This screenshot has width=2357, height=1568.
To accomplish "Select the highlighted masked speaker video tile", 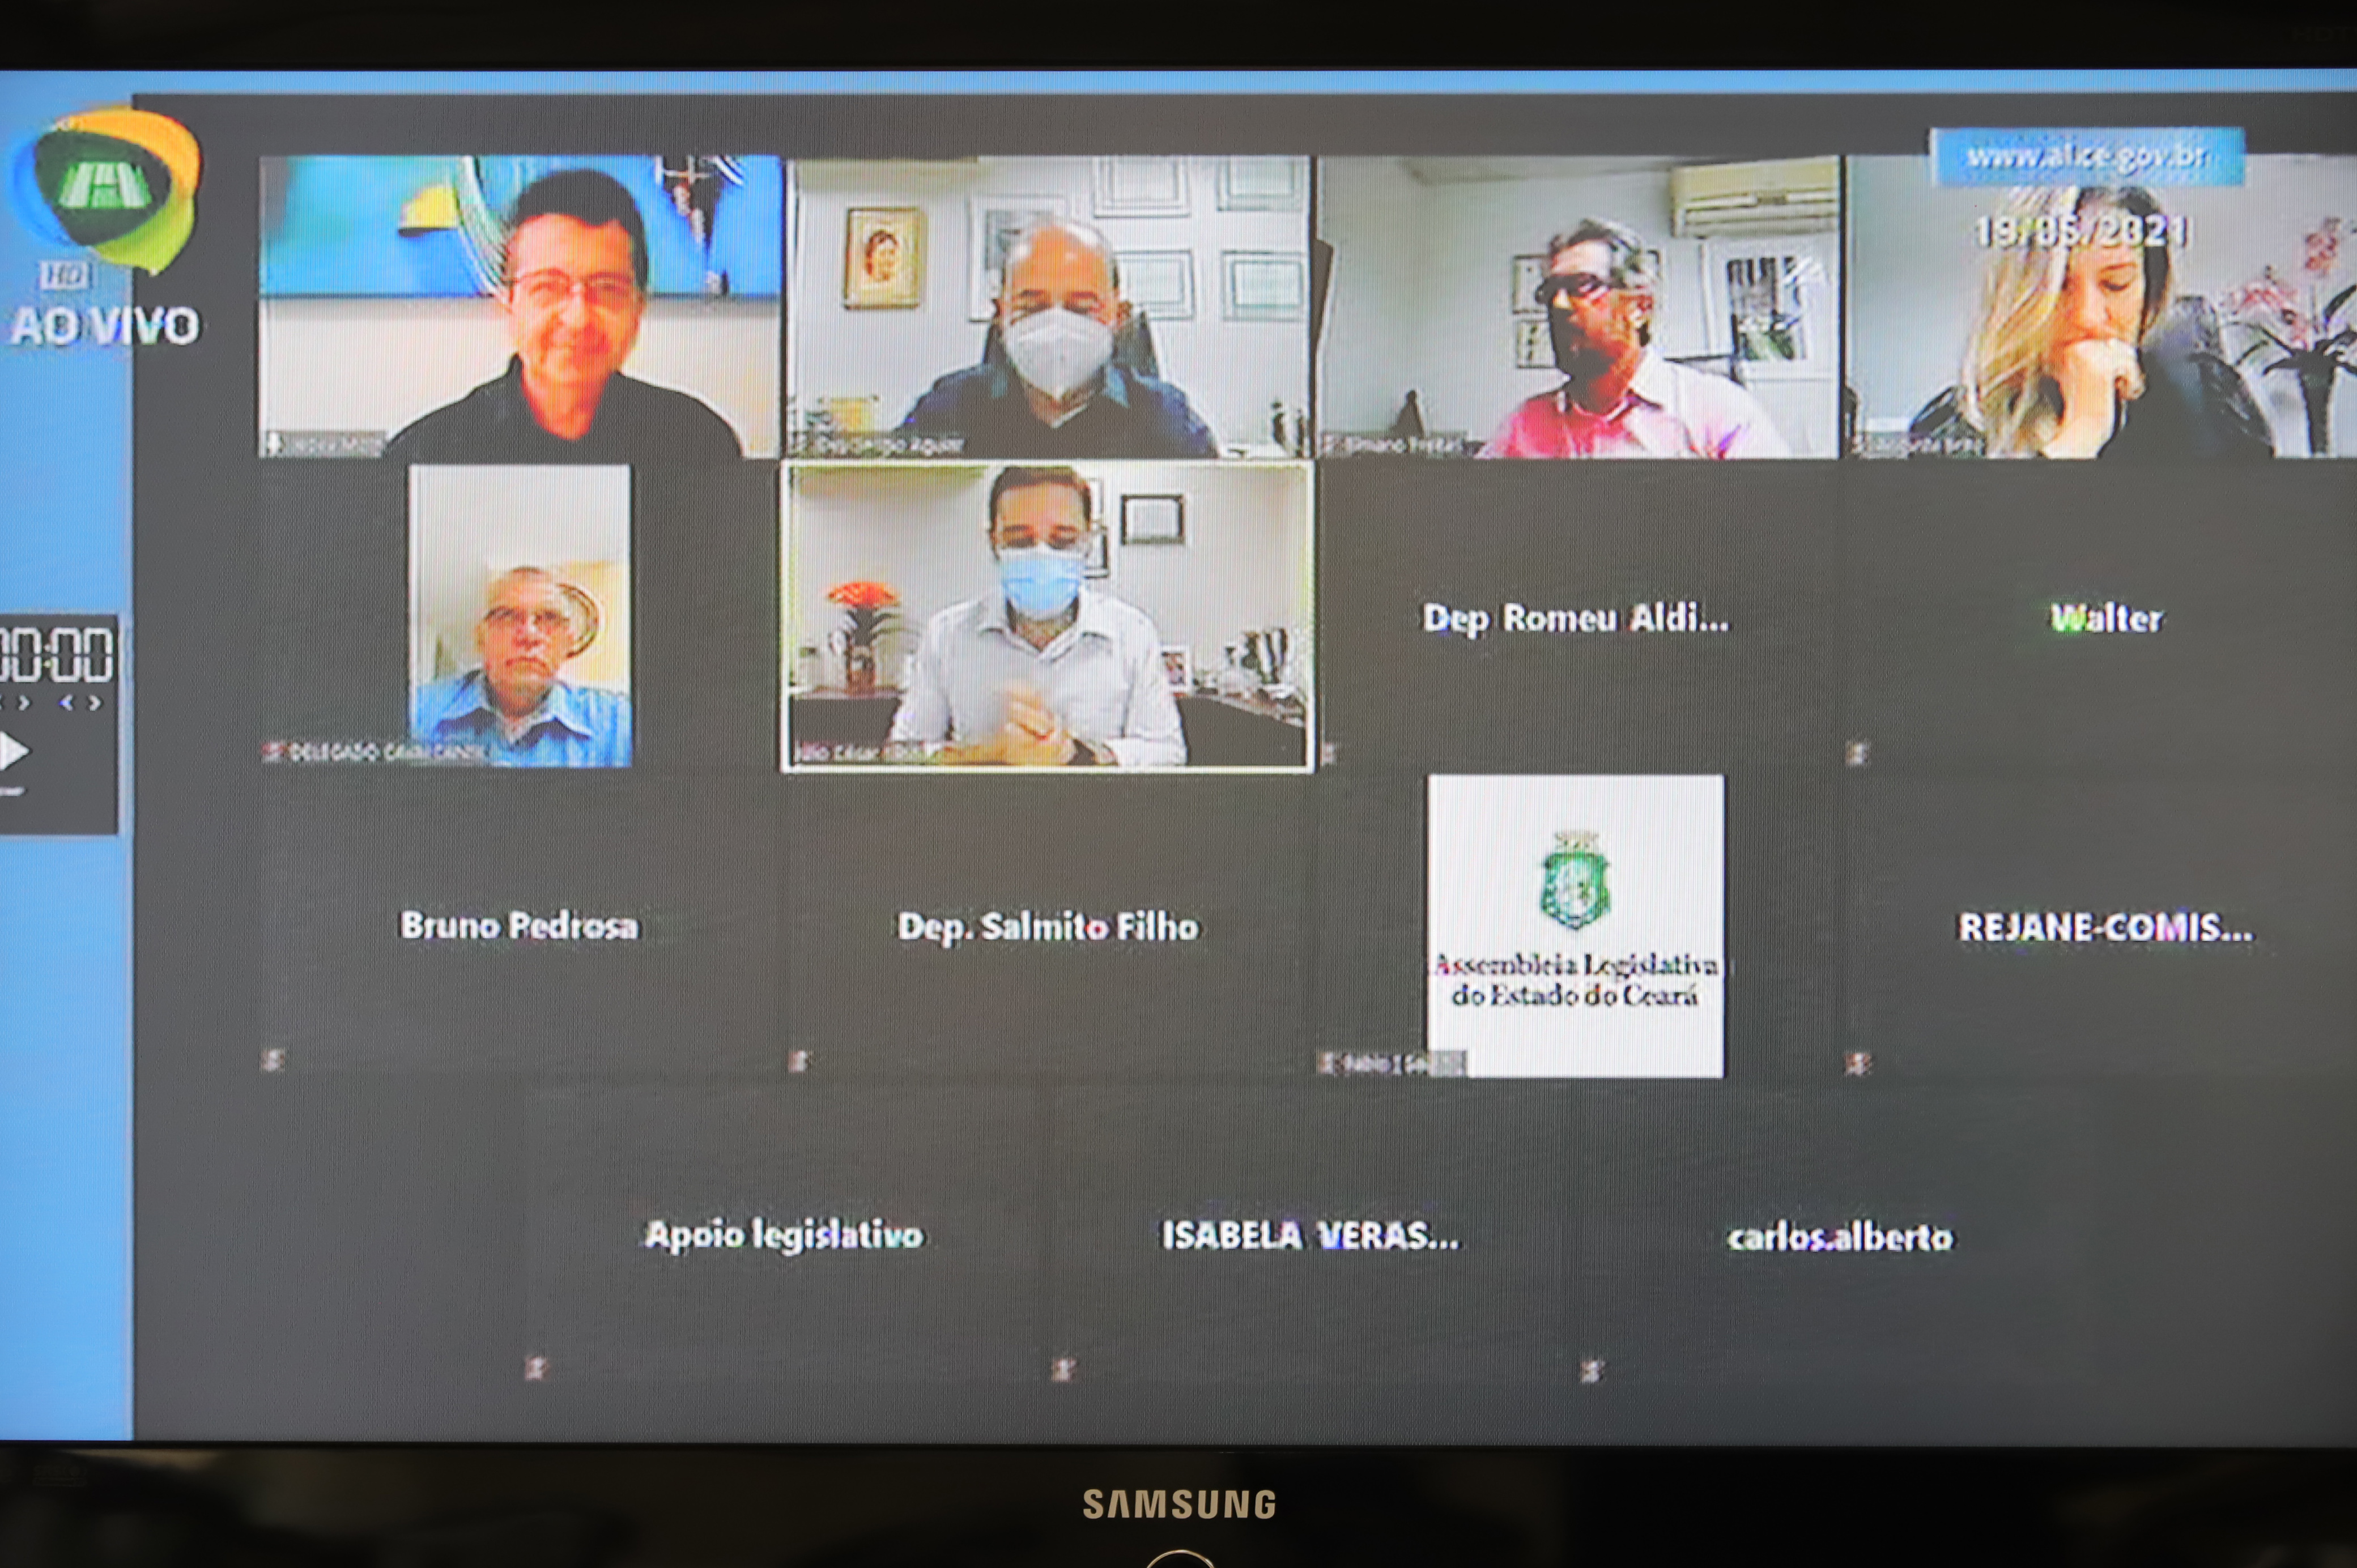I will [1046, 616].
